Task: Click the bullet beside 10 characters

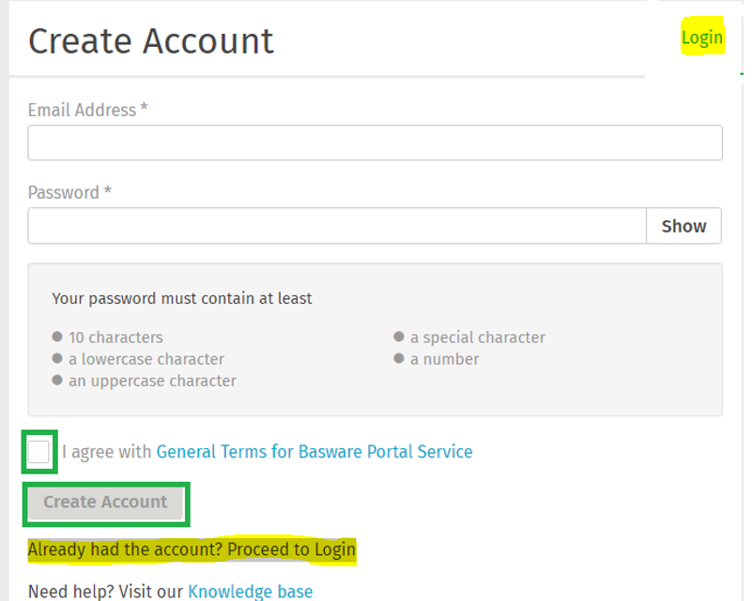Action: point(57,337)
